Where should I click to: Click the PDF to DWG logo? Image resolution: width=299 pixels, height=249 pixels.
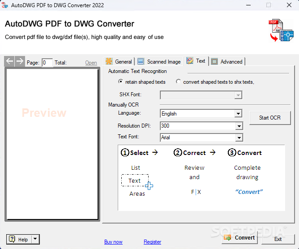281,30
